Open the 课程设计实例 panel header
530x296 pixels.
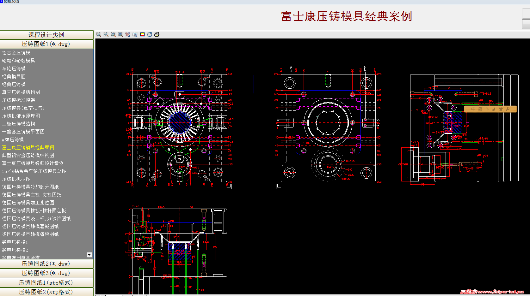click(x=46, y=35)
